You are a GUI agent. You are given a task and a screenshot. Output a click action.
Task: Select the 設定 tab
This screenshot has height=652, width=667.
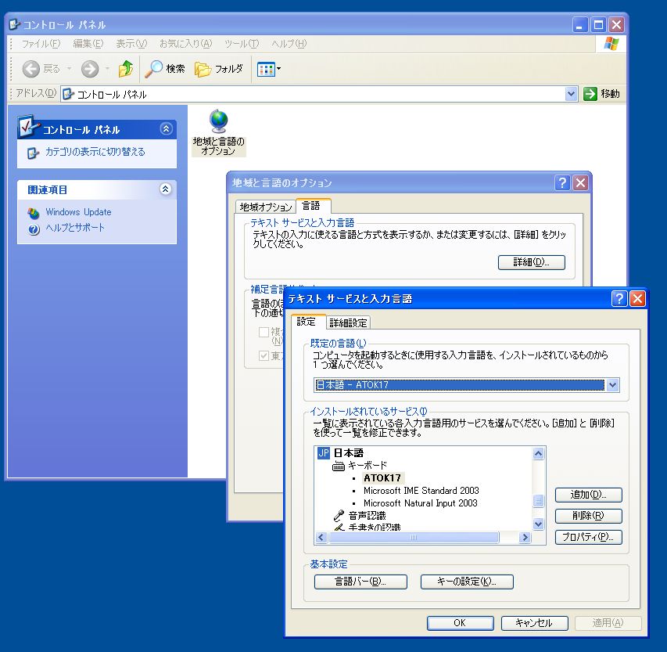pyautogui.click(x=308, y=322)
